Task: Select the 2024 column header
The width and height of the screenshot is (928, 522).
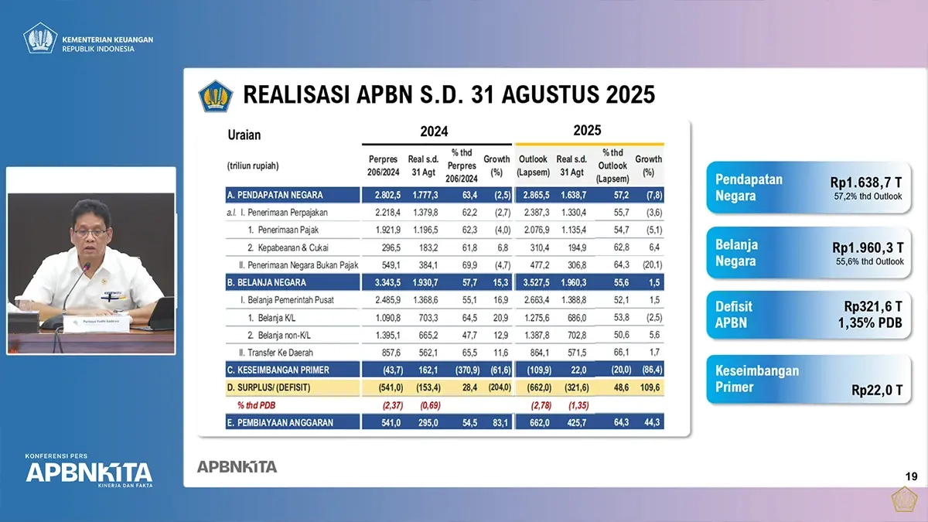Action: pyautogui.click(x=435, y=131)
